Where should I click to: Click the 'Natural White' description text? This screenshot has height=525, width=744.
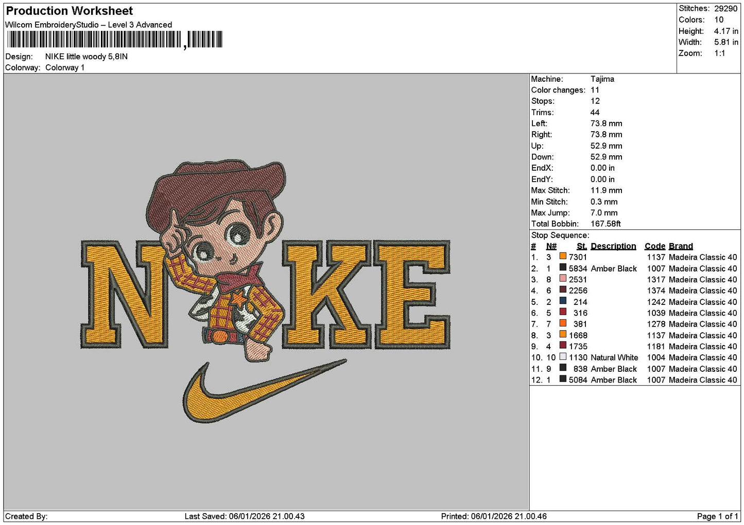point(614,357)
